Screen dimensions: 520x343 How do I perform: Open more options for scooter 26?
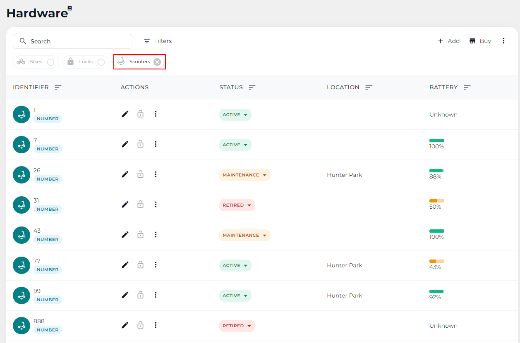coord(156,174)
